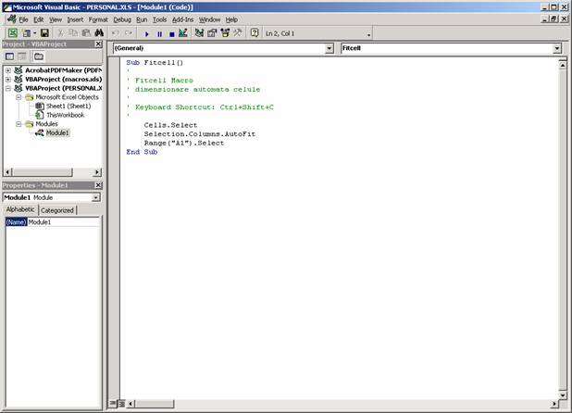Open the Add-Ins menu

tap(182, 19)
